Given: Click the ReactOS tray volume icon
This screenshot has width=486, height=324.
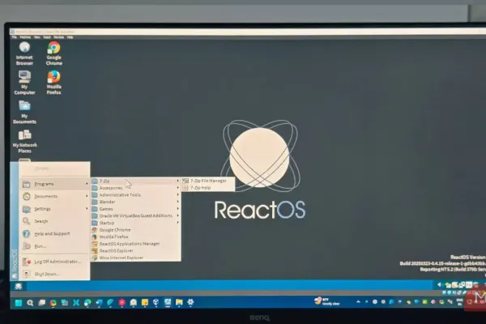Looking at the screenshot, I should (x=440, y=284).
